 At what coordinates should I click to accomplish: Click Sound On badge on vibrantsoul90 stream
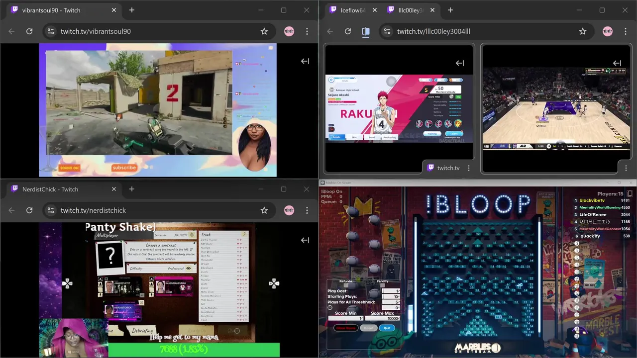[x=69, y=168]
